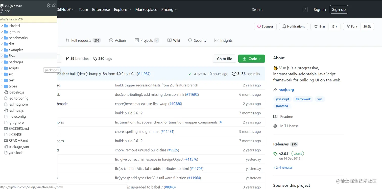Click the README.md markdown file icon
Viewport: 382px width, 189px height.
coord(6,141)
